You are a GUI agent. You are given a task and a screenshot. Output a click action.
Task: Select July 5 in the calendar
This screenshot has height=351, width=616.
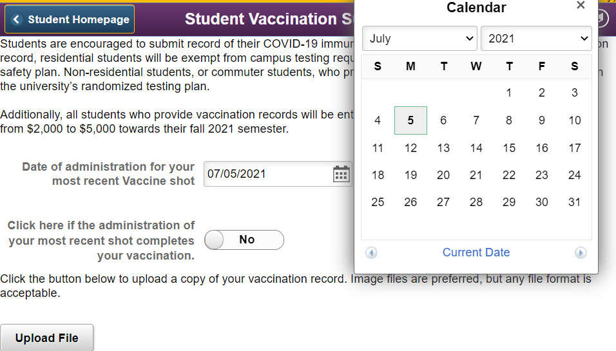coord(410,120)
